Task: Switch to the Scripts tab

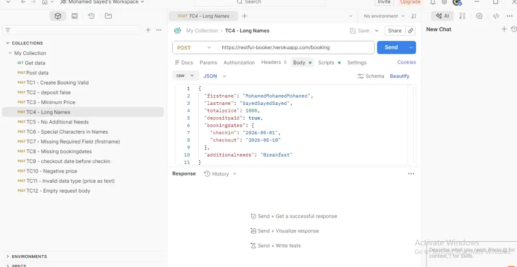Action: coord(329,62)
